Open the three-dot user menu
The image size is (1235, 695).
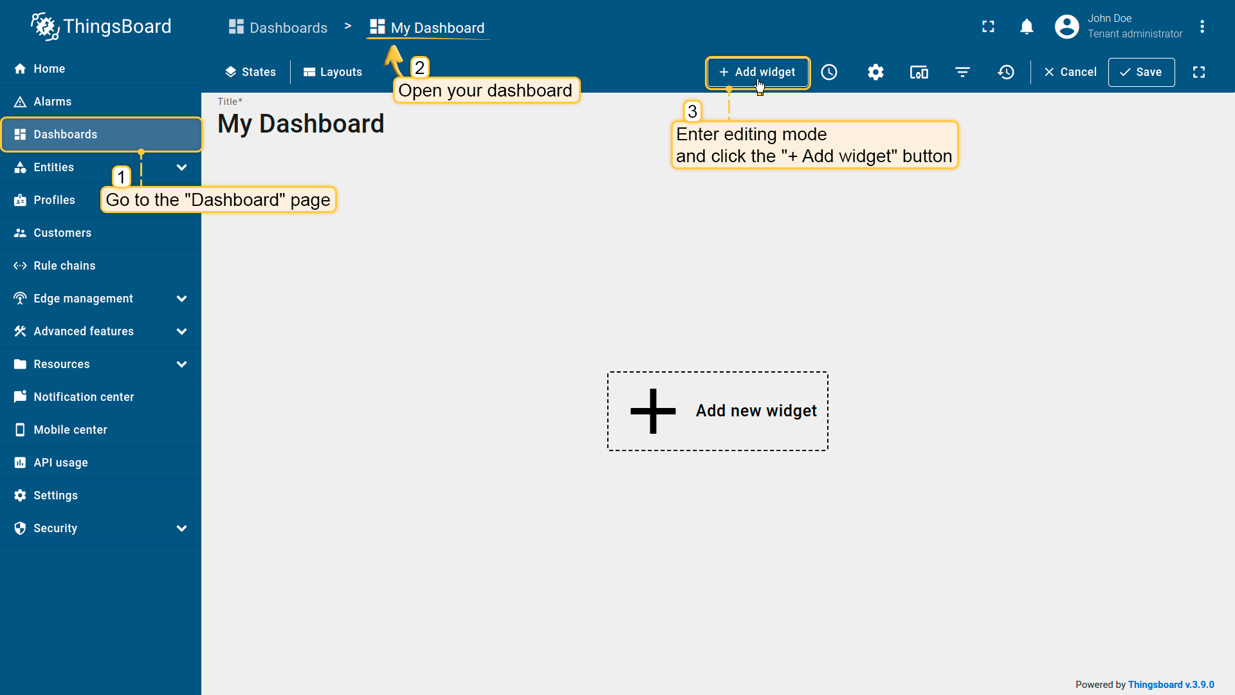pos(1202,26)
